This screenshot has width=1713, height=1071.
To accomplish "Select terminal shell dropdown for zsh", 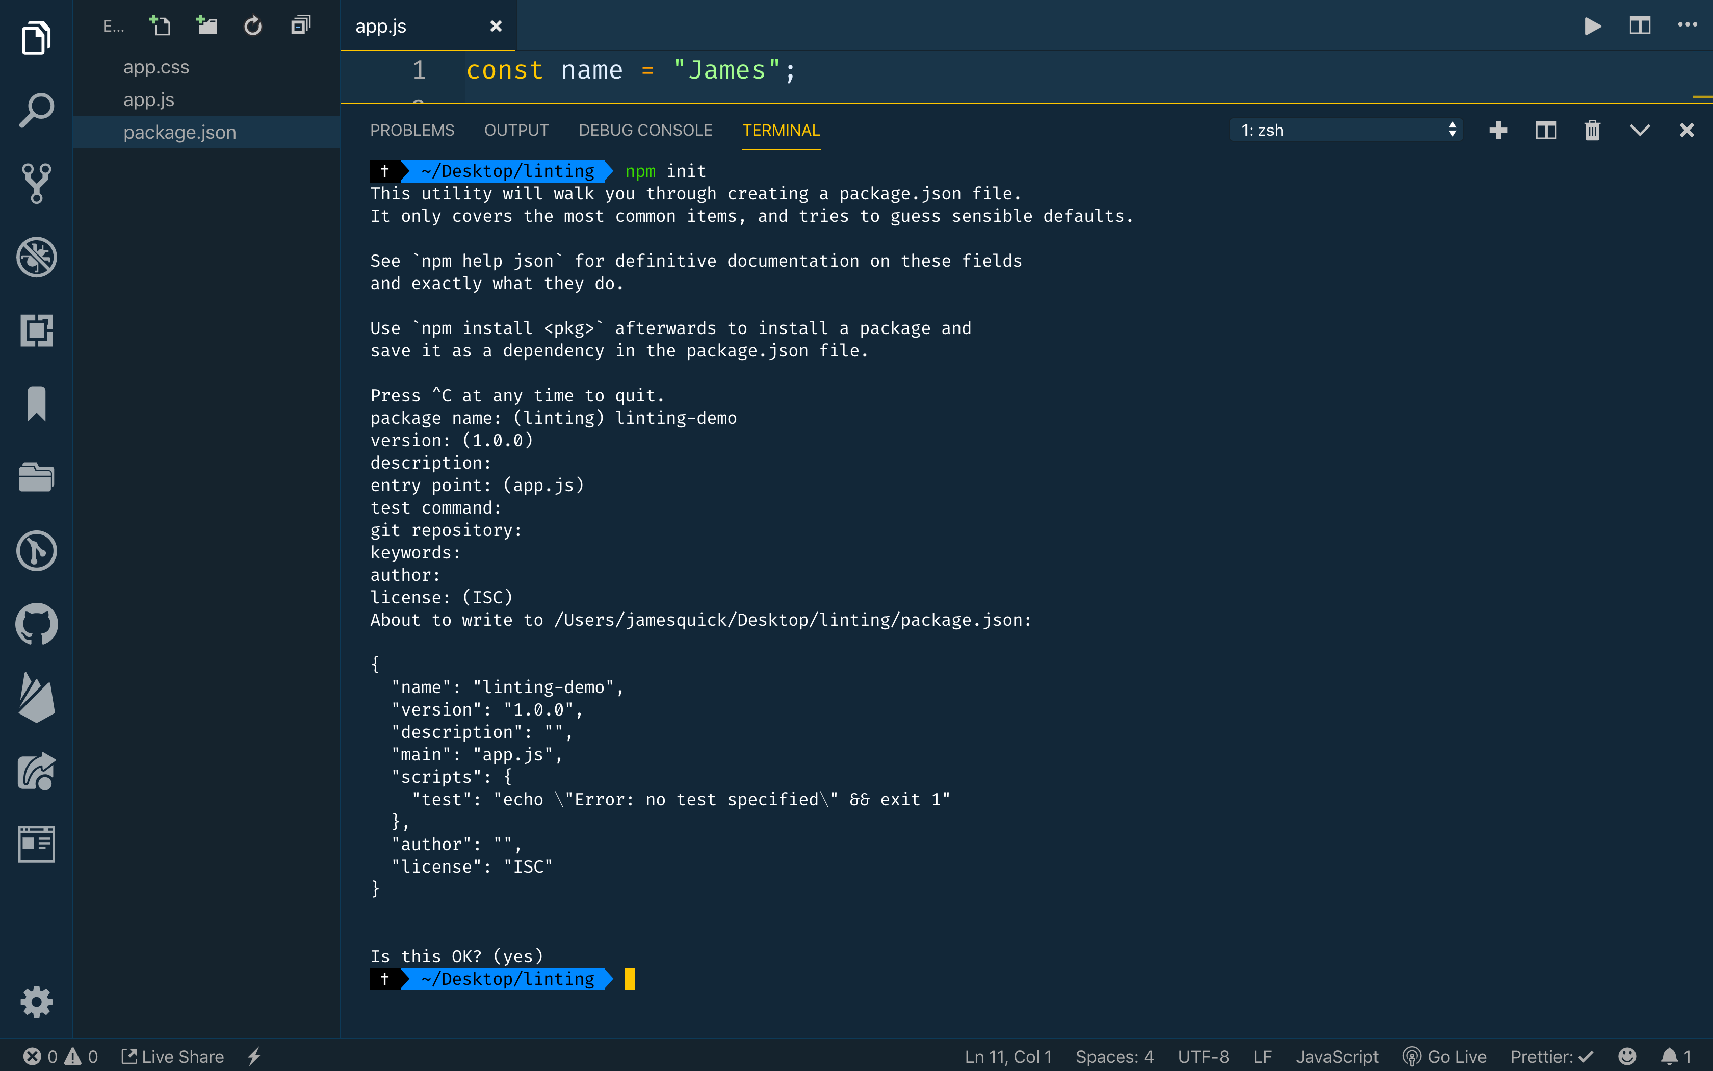I will (1344, 129).
